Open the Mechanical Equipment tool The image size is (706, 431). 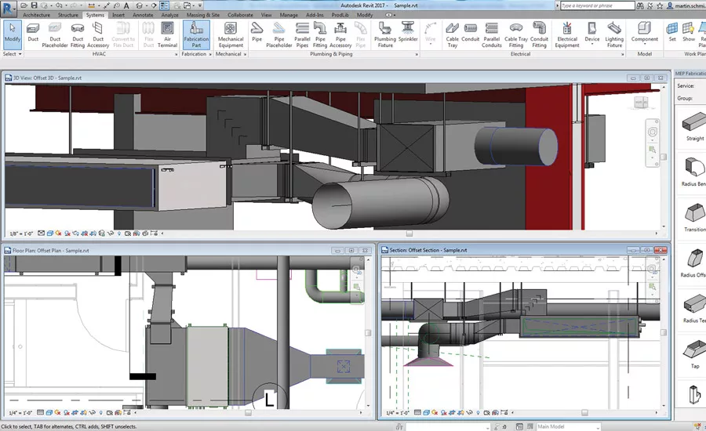click(x=231, y=34)
